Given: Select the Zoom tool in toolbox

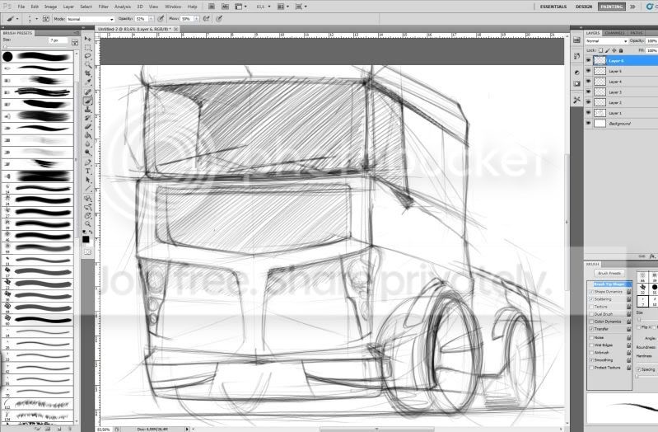Looking at the screenshot, I should tap(87, 223).
